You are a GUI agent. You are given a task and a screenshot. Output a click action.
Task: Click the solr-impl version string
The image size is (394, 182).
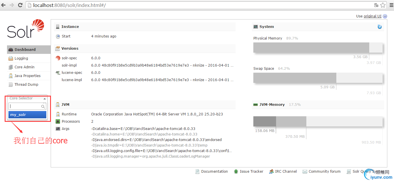162,65
